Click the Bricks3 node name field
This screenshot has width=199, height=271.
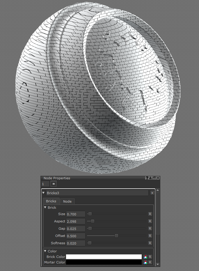[x=97, y=193]
